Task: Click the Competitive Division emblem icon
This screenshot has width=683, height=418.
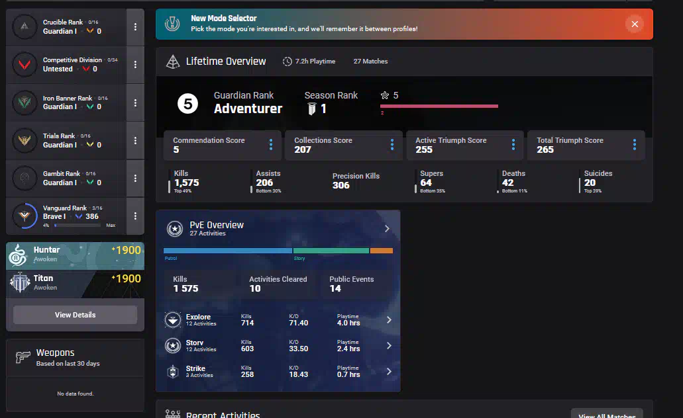Action: [25, 64]
